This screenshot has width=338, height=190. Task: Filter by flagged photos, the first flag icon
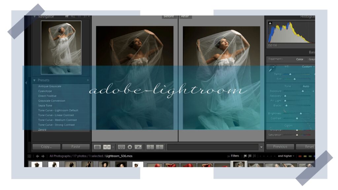[x=245, y=156]
